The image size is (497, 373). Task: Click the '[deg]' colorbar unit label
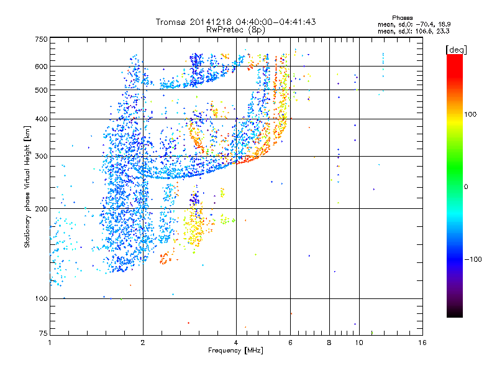[456, 50]
